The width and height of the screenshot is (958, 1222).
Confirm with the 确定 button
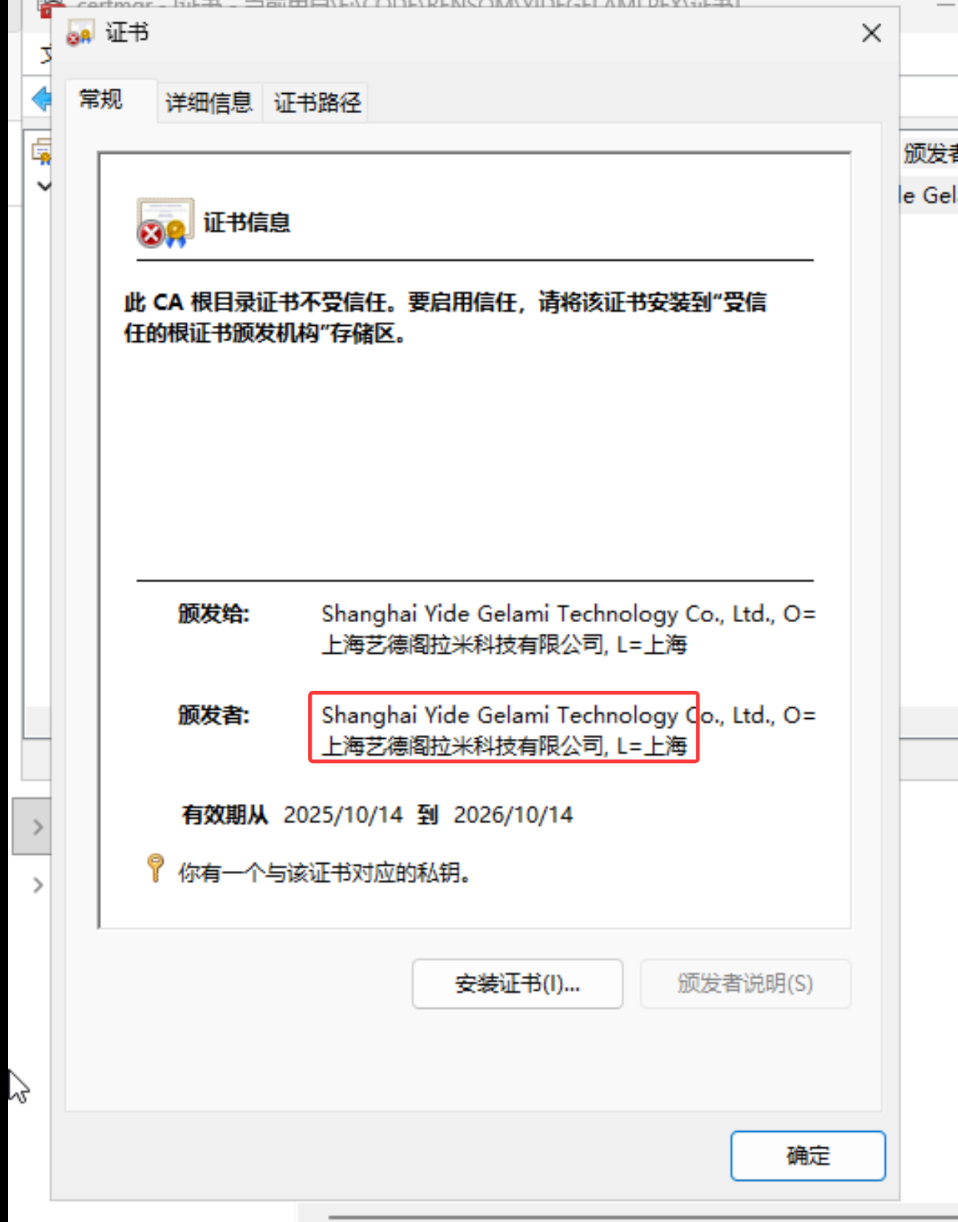tap(808, 1155)
